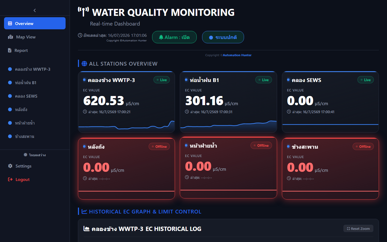Select คลอง SEWS station in sidebar
Viewport: 387px width, 242px height.
pos(35,96)
